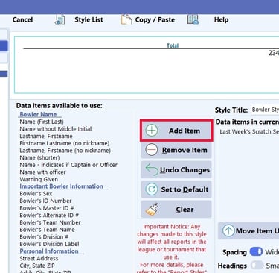Viewport: 279px width, 273px height.
Task: Click the Move Item Up button
Action: [248, 230]
